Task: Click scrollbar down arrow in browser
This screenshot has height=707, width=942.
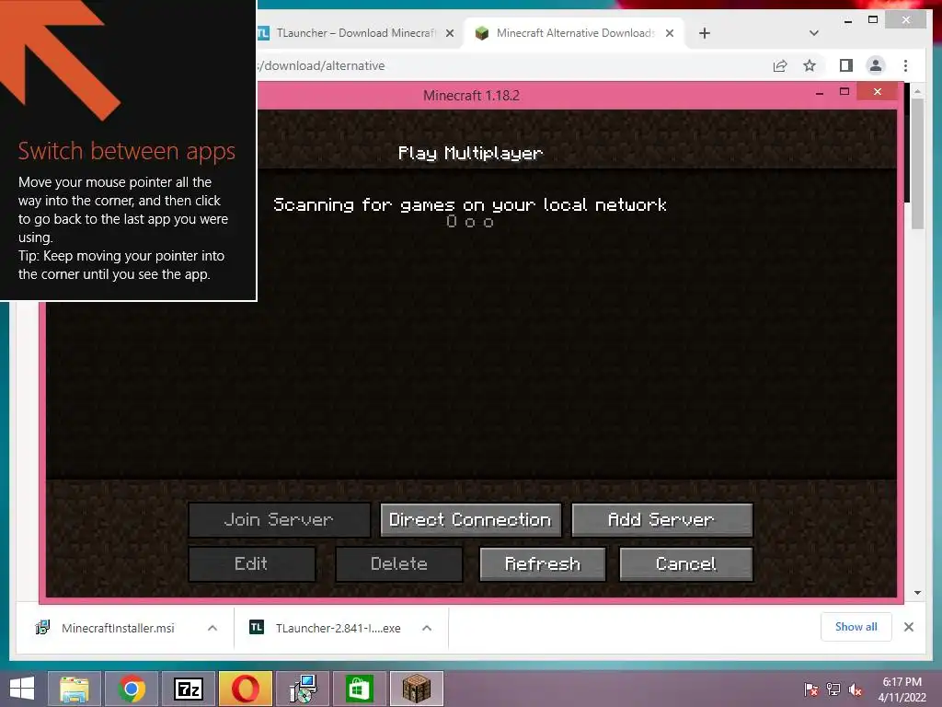Action: click(x=917, y=593)
